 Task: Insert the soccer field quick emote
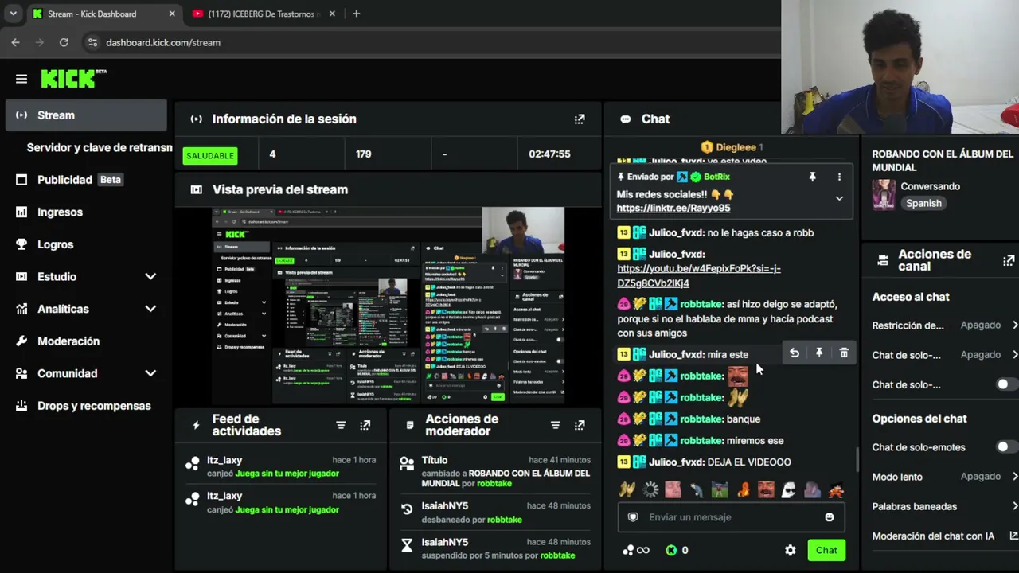click(720, 490)
